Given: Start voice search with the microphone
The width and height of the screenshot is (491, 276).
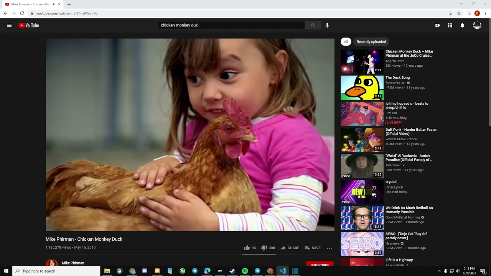Looking at the screenshot, I should [327, 25].
